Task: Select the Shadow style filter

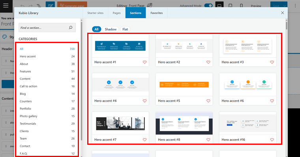Action: 111,29
